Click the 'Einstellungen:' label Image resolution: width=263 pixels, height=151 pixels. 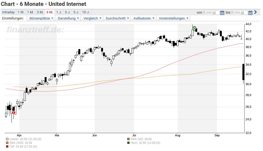point(13,18)
